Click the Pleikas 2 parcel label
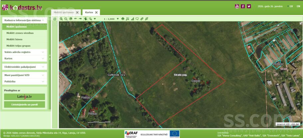 (x=87, y=98)
